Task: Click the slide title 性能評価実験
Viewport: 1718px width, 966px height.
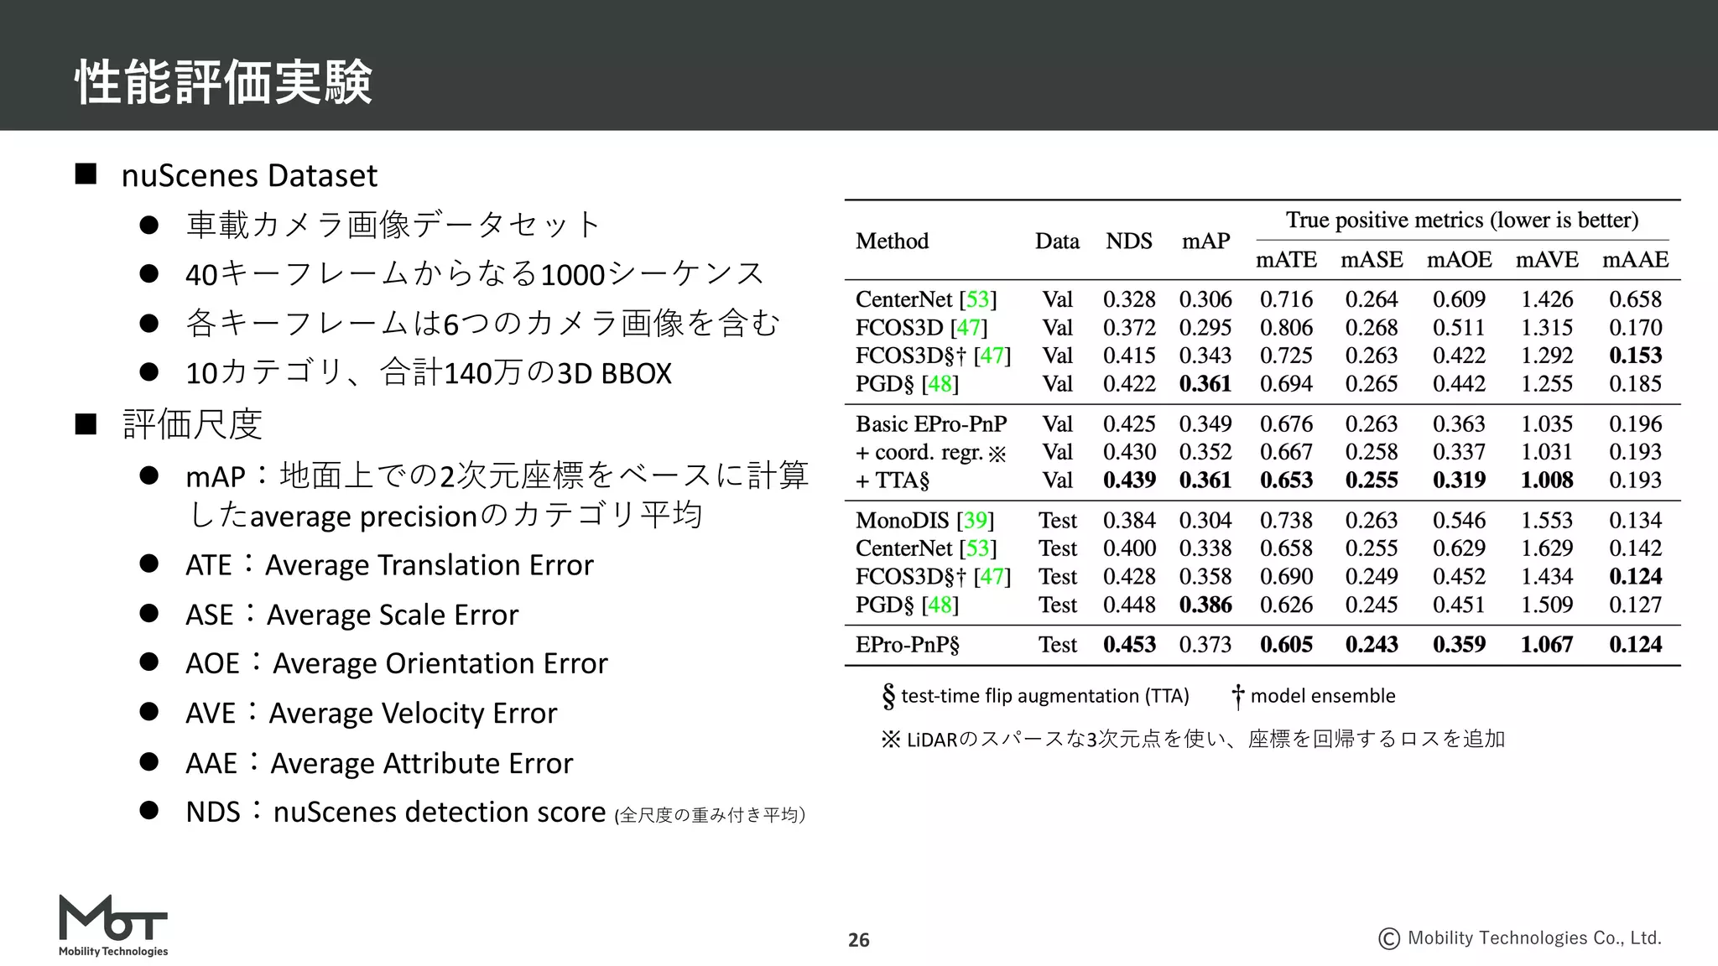Action: click(x=223, y=82)
